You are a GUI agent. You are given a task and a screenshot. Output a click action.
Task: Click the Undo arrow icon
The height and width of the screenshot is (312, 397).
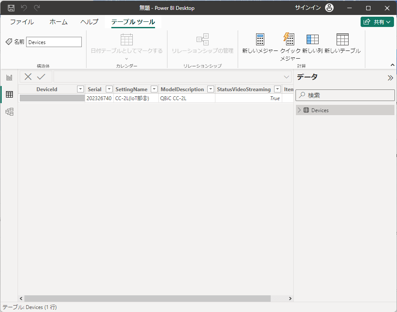(24, 8)
